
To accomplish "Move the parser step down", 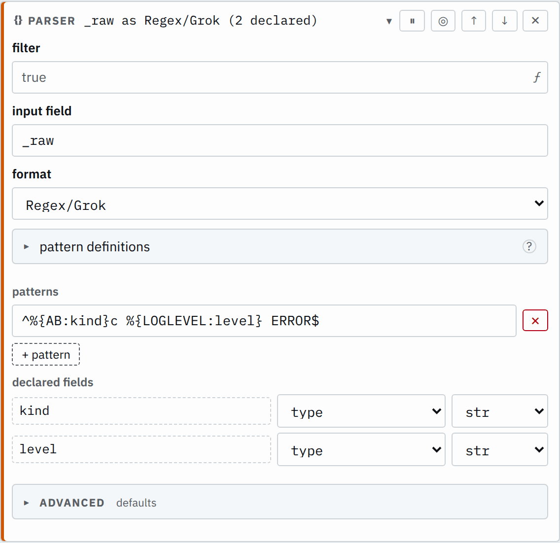I will 504,21.
